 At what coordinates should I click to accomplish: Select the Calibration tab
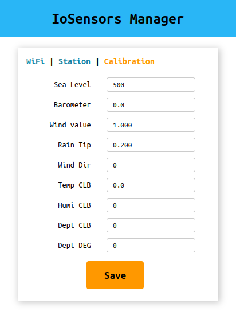[129, 61]
